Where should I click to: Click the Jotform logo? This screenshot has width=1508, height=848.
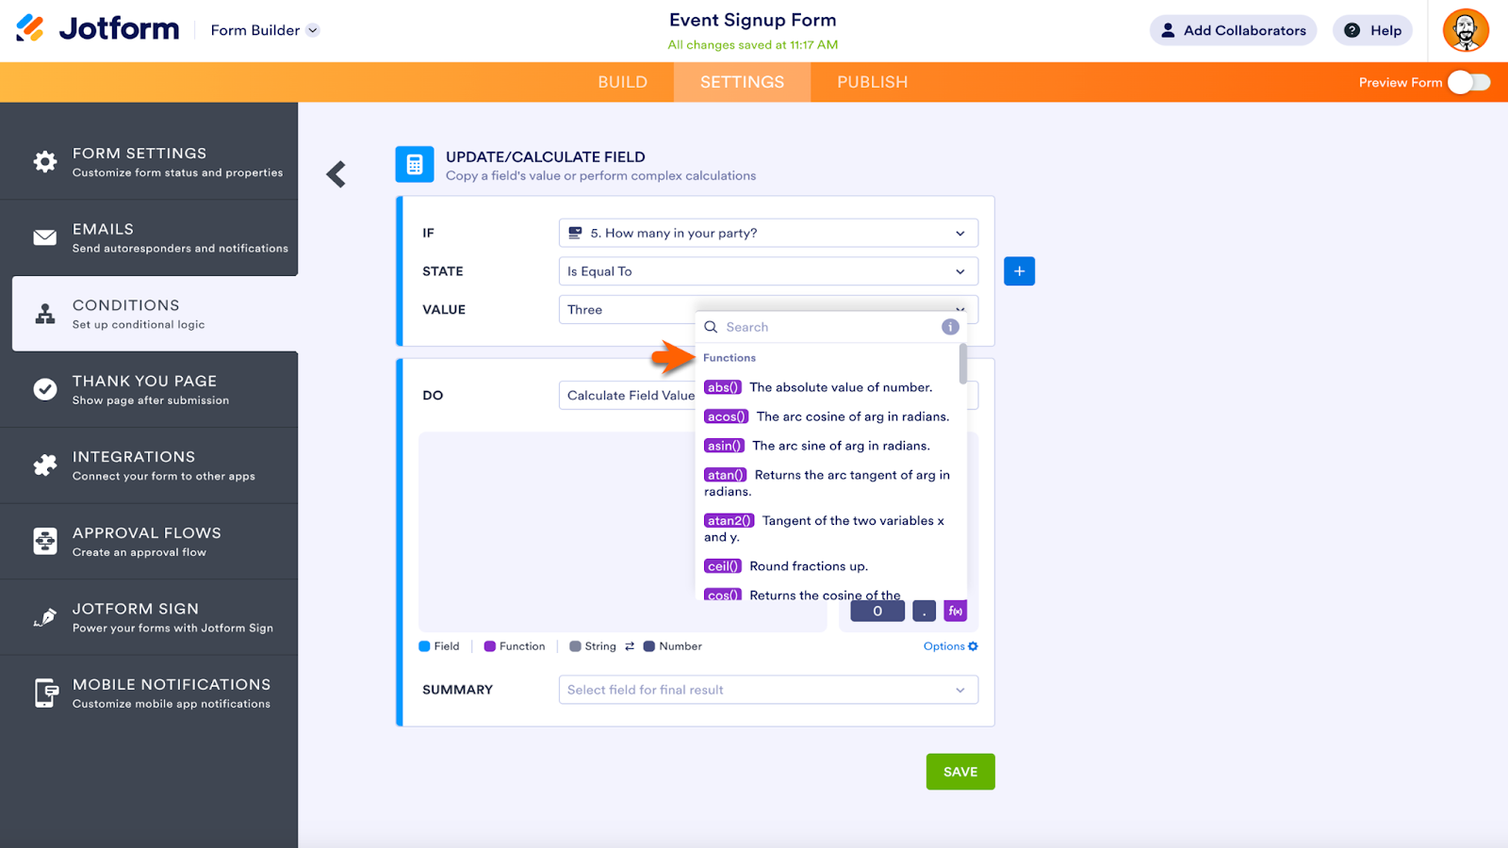click(97, 29)
